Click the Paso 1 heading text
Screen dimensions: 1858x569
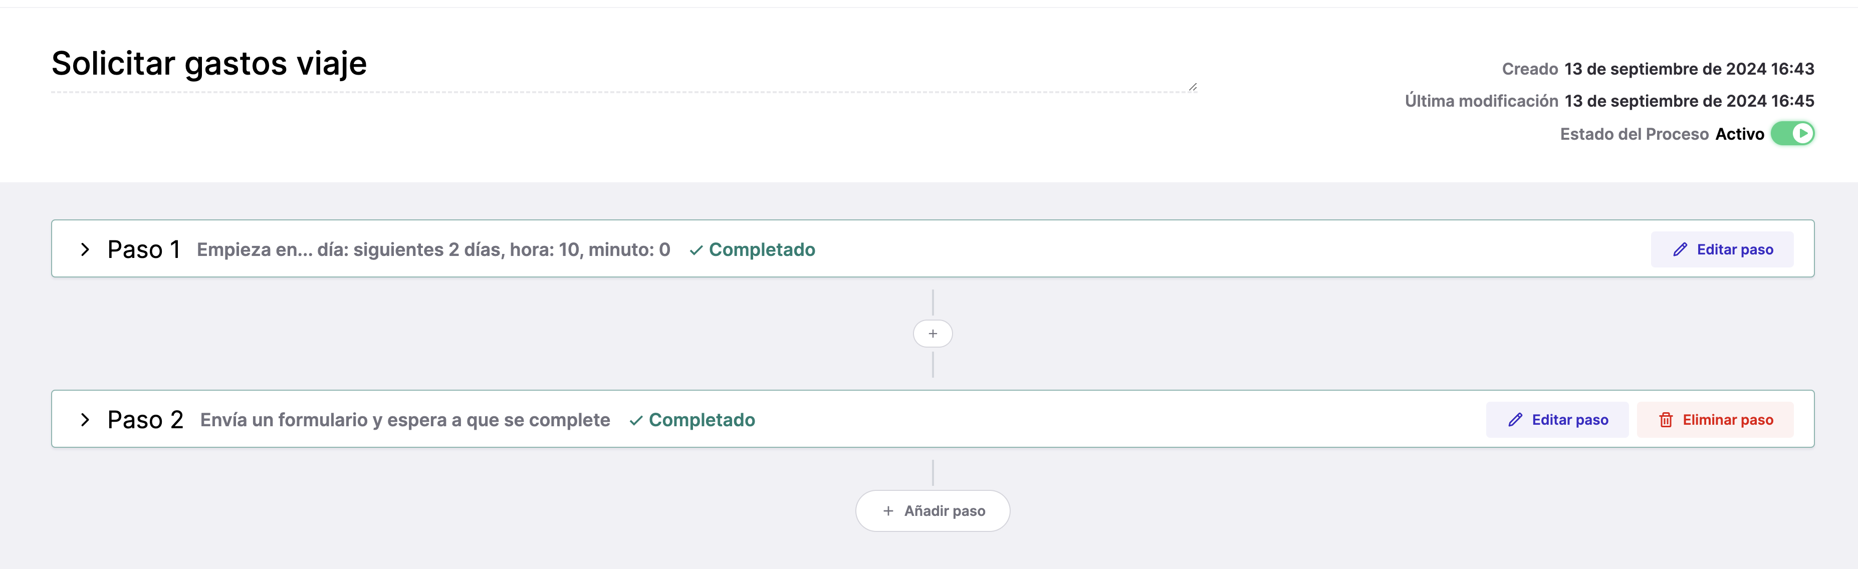coord(143,249)
